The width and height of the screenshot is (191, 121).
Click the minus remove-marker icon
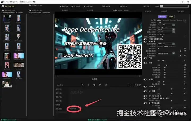pos(132,85)
